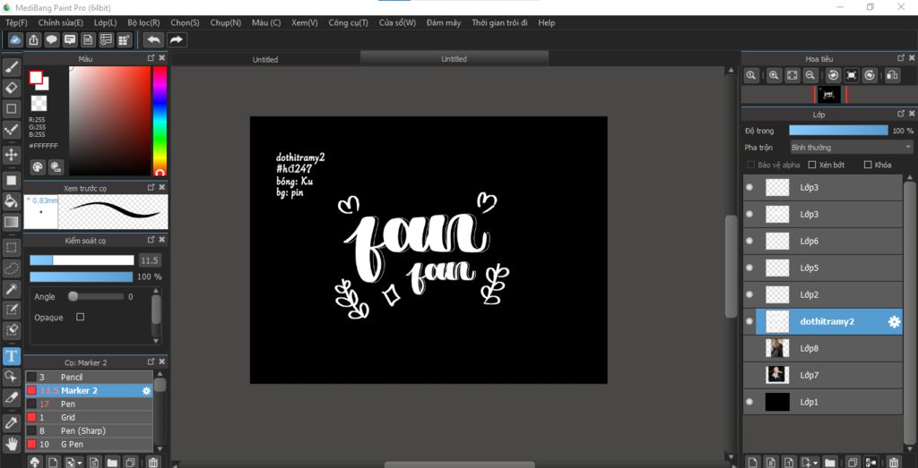
Task: Delete brush using trash icon in brush panel
Action: click(x=152, y=462)
